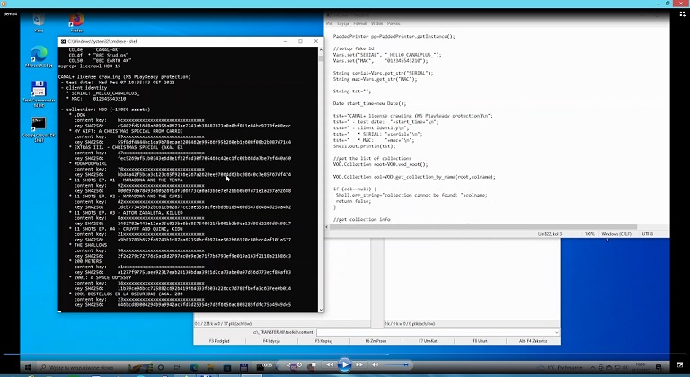The height and width of the screenshot is (377, 690).
Task: Click the 'THE SHALLOWS' line in cmd output
Action: (91, 245)
